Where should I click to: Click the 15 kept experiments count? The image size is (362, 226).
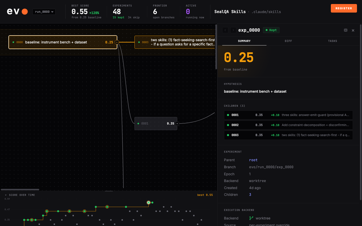click(118, 18)
